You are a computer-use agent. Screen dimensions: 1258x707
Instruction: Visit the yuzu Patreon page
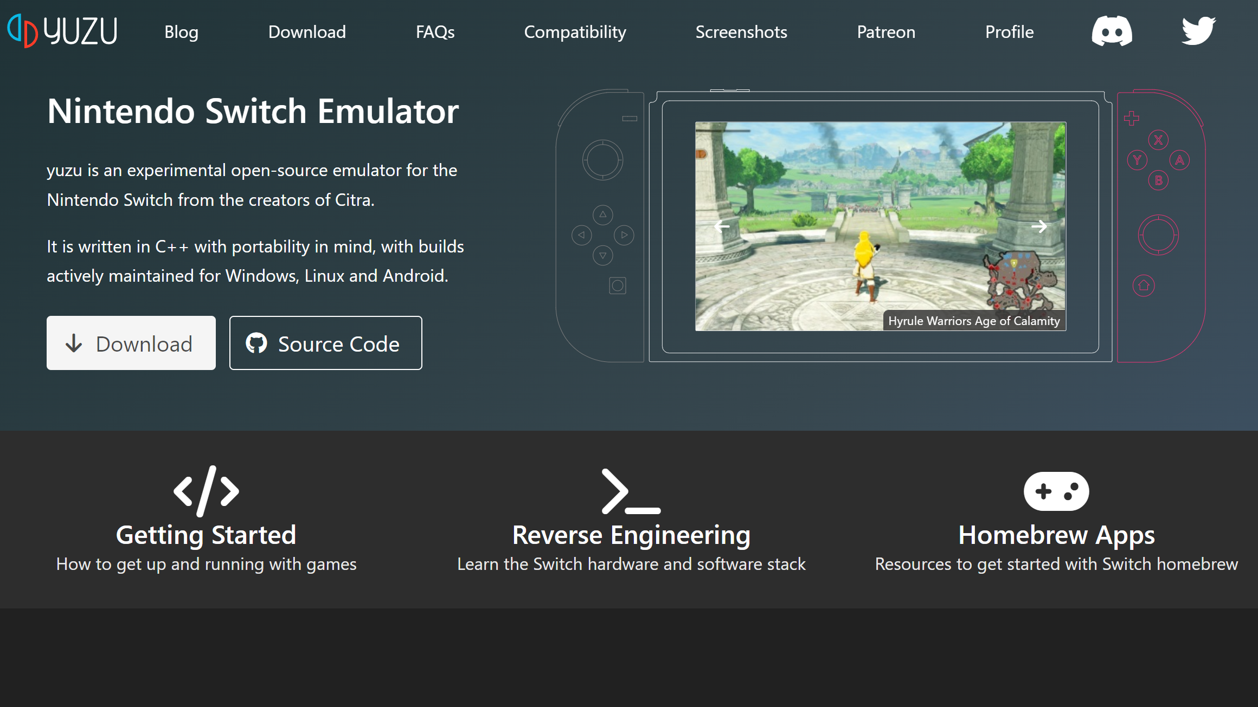(x=885, y=32)
